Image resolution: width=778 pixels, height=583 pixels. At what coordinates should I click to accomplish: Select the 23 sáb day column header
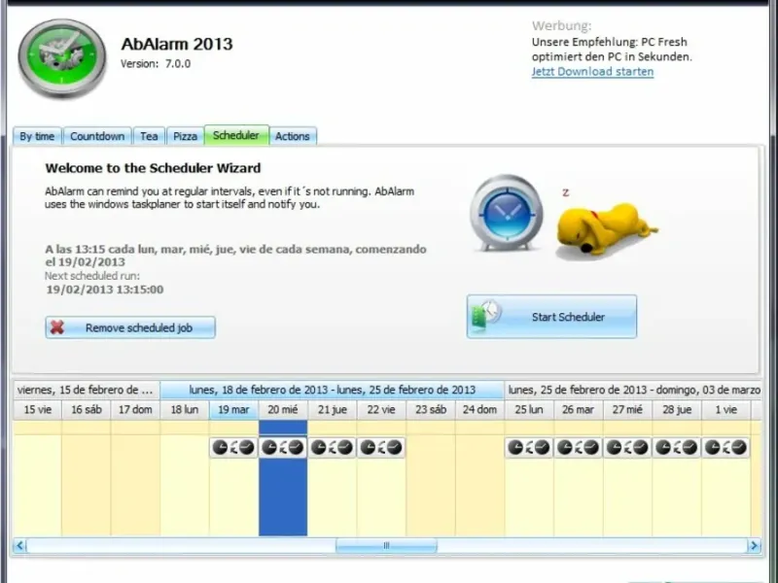pyautogui.click(x=431, y=410)
